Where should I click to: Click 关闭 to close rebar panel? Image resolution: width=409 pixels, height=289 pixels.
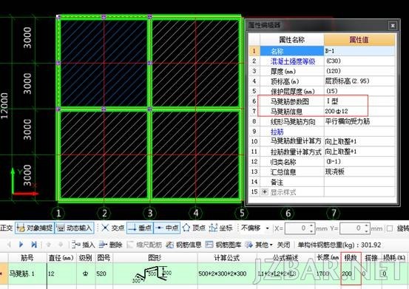tap(283, 245)
